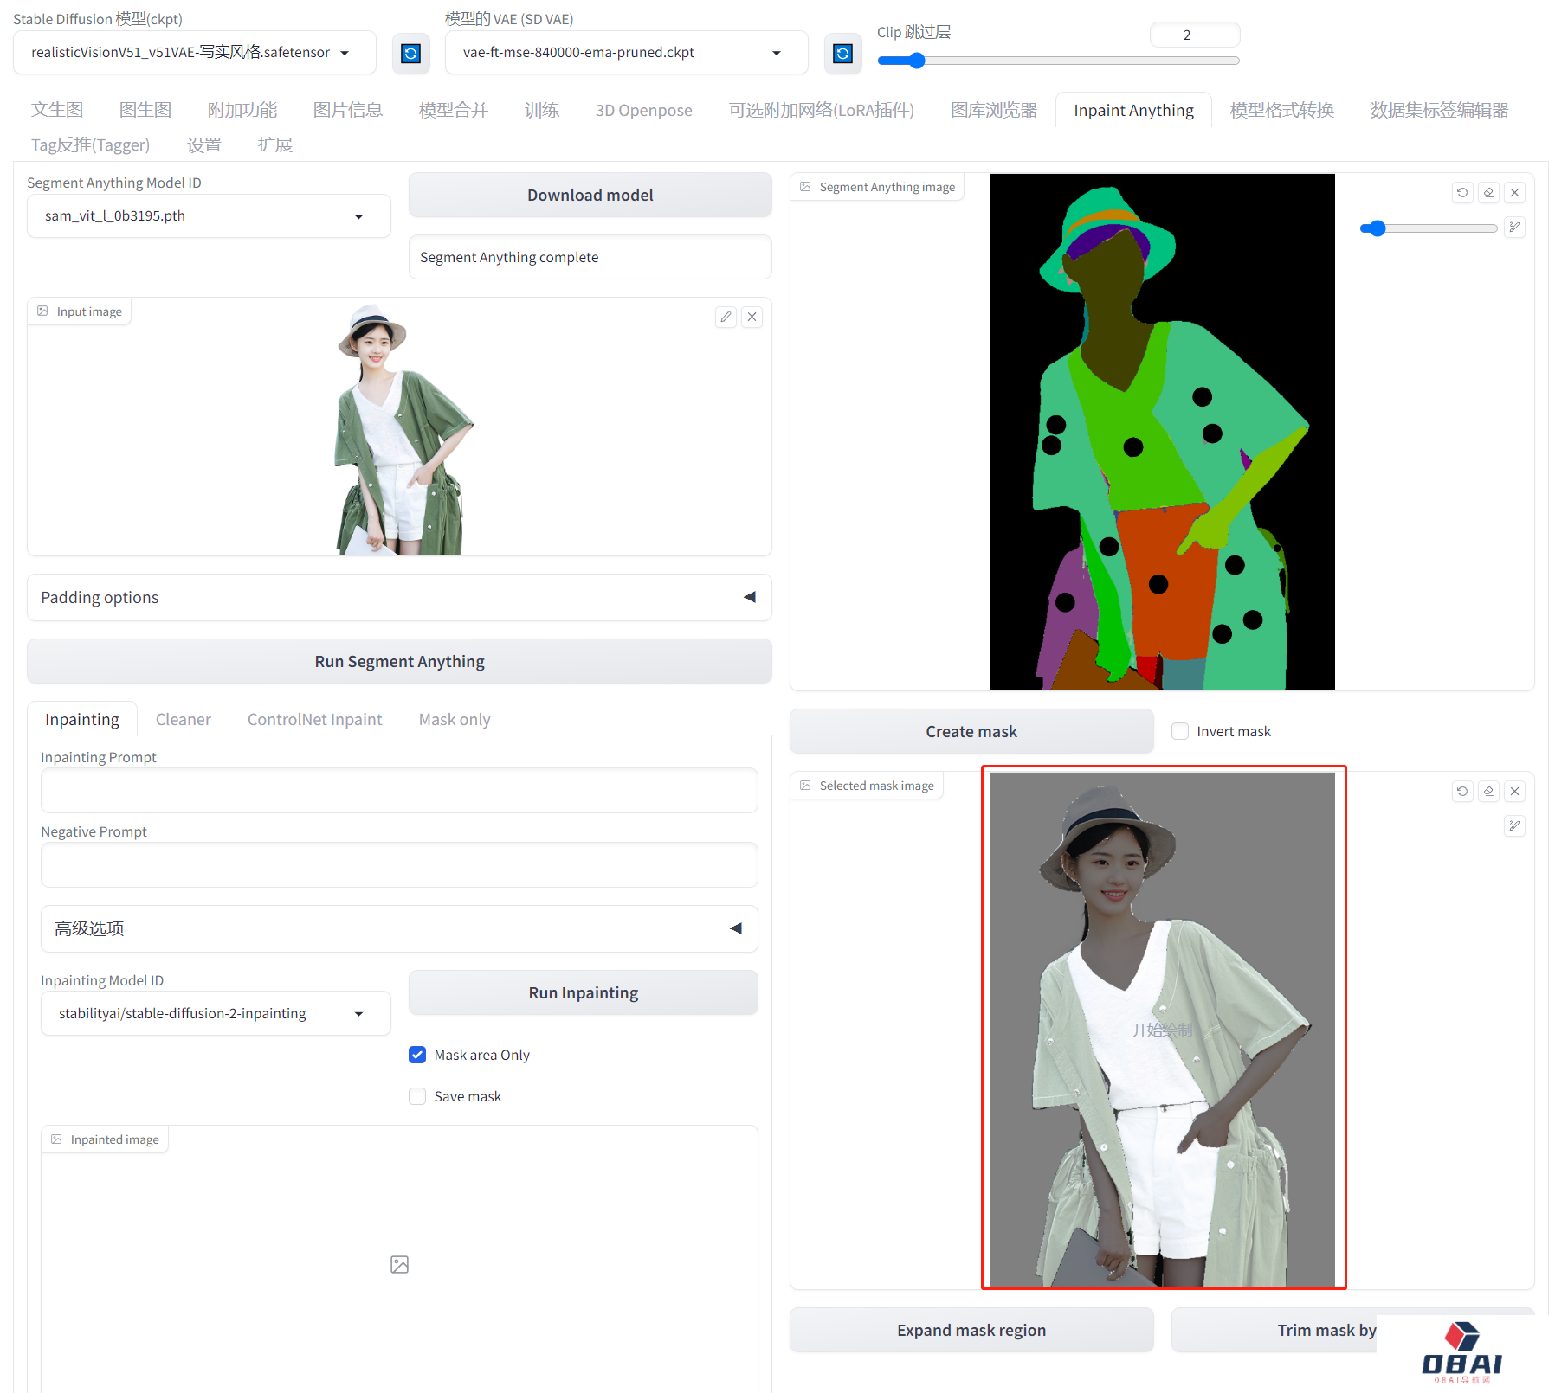Click into the Inpainting Prompt text field

399,790
